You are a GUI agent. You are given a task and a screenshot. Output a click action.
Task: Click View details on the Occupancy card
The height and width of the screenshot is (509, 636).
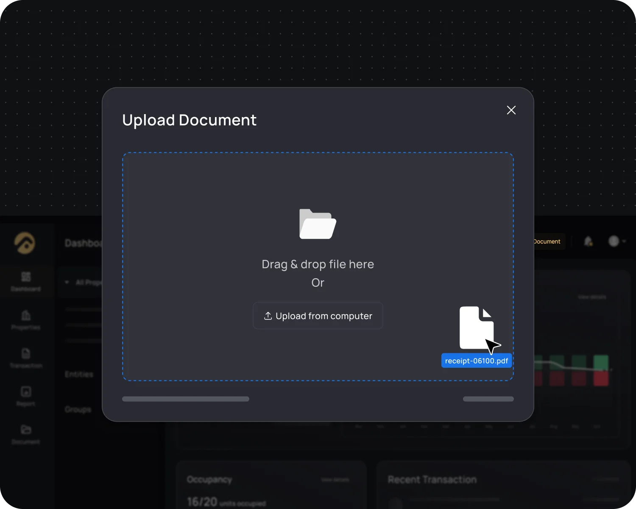335,479
